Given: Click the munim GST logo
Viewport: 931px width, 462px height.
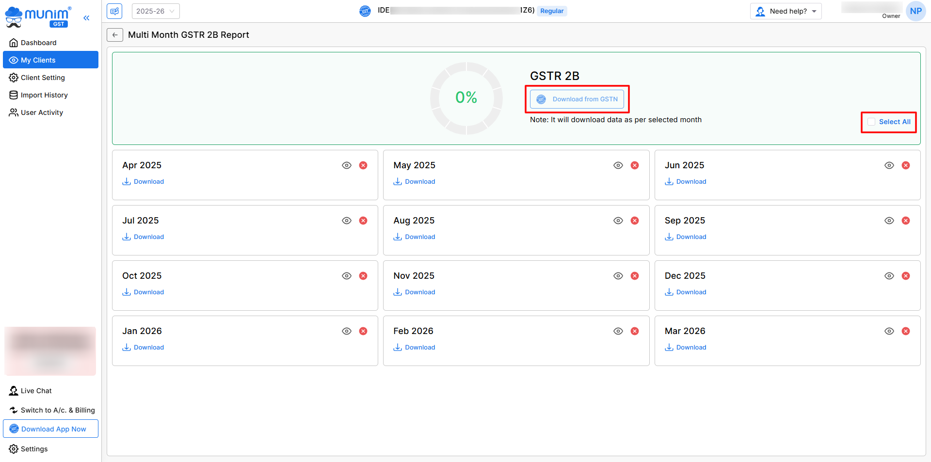Looking at the screenshot, I should [x=38, y=16].
